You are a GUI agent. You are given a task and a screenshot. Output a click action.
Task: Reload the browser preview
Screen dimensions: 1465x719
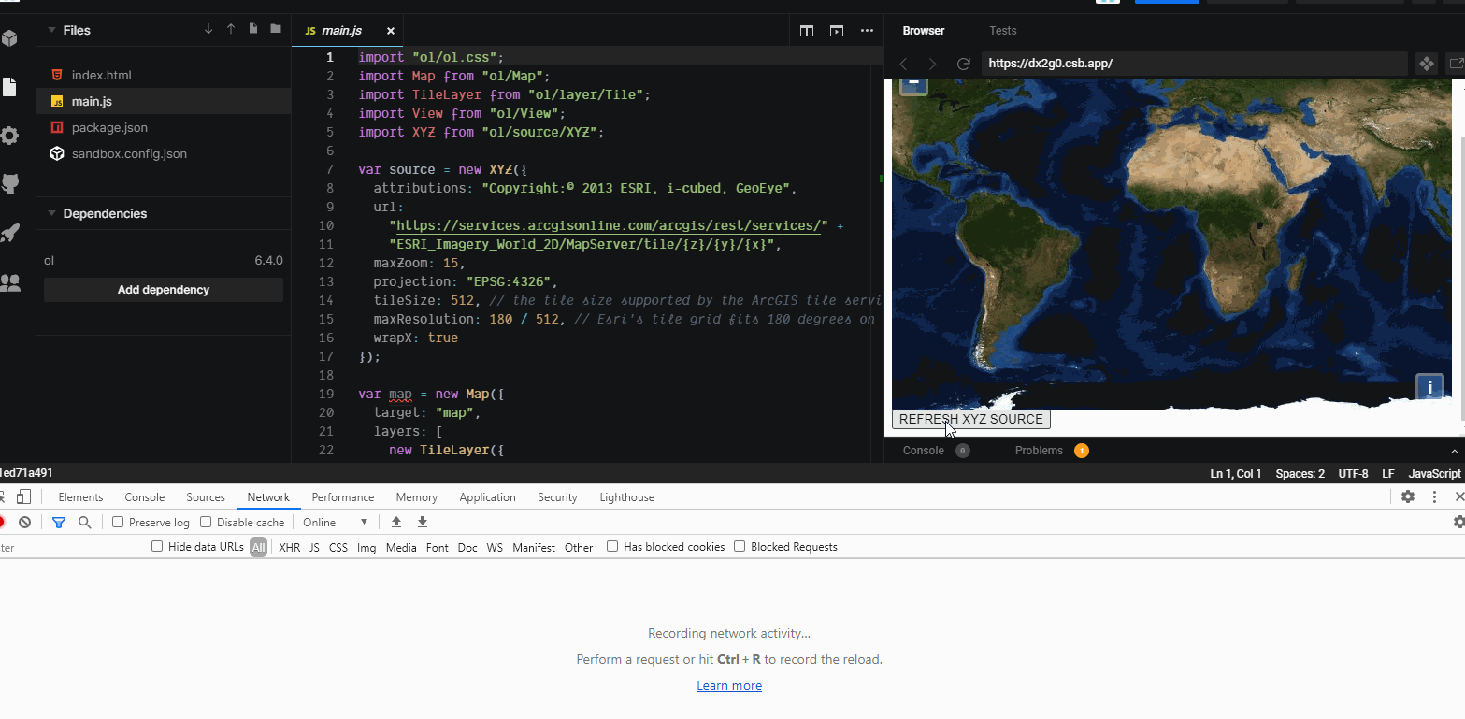(963, 64)
